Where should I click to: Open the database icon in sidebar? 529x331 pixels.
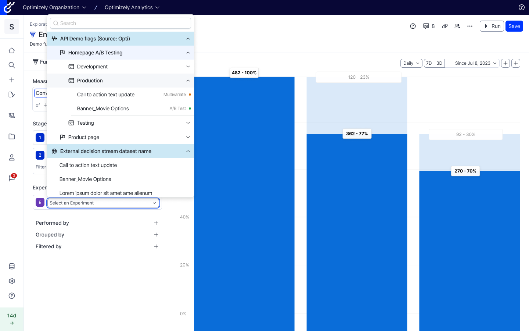pyautogui.click(x=12, y=266)
